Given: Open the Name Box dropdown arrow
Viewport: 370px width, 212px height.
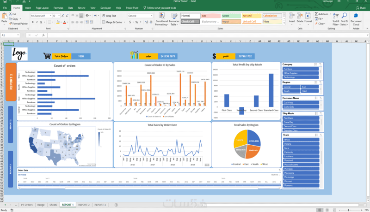Looking at the screenshot, I should (18, 35).
